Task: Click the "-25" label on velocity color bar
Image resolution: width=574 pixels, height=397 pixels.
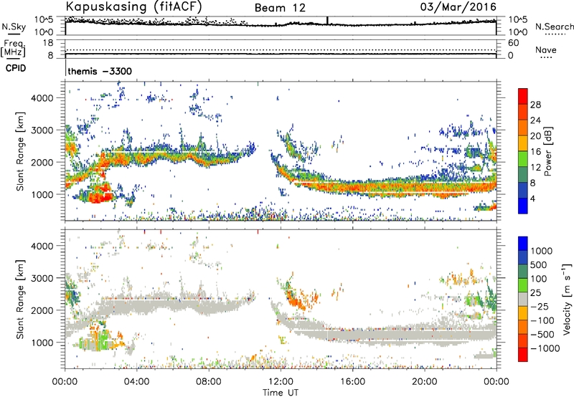Action: click(540, 307)
